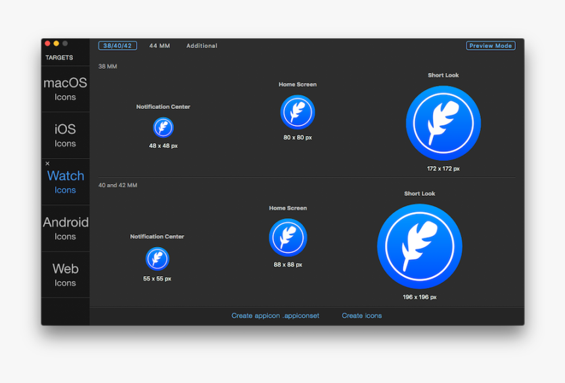
Task: Click the 196x196 Short Look icon preview
Action: pos(419,246)
